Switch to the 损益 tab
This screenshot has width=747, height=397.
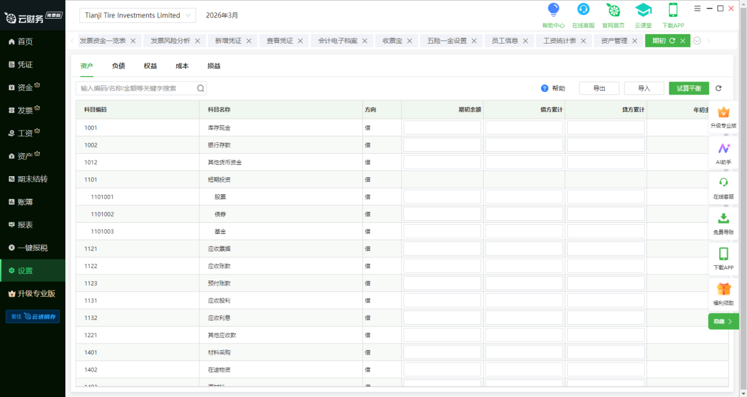214,66
